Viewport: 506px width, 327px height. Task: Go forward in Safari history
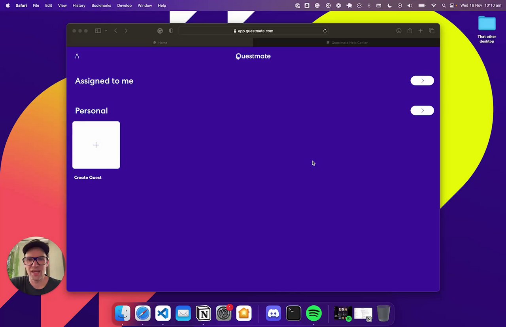coord(126,31)
